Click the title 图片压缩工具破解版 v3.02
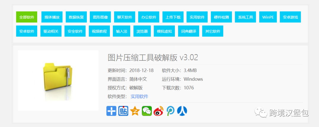319x127 pixels. 153,58
